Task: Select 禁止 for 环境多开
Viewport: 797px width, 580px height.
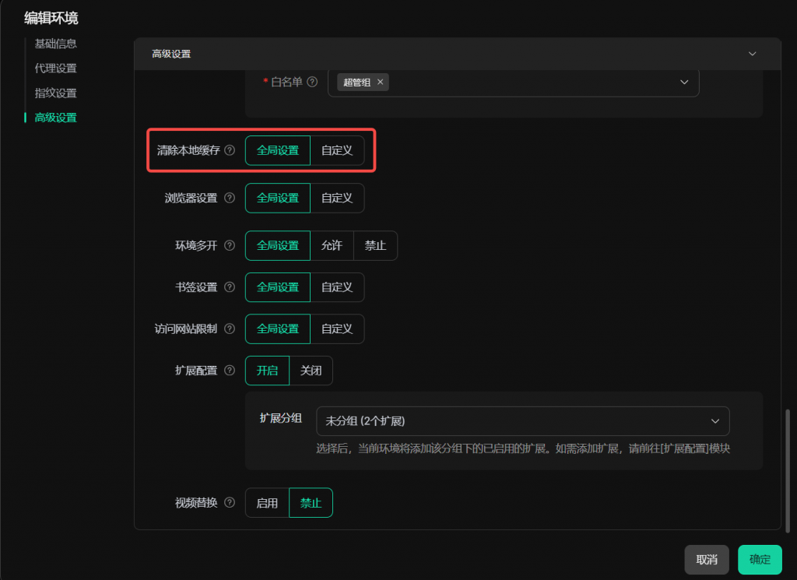Action: point(375,246)
